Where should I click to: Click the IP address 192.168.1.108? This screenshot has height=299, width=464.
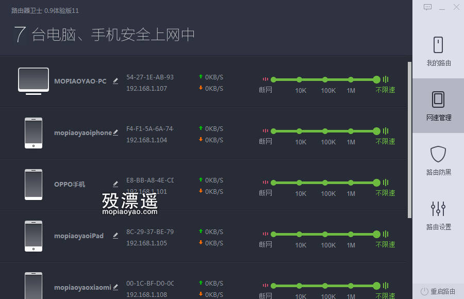pos(146,294)
